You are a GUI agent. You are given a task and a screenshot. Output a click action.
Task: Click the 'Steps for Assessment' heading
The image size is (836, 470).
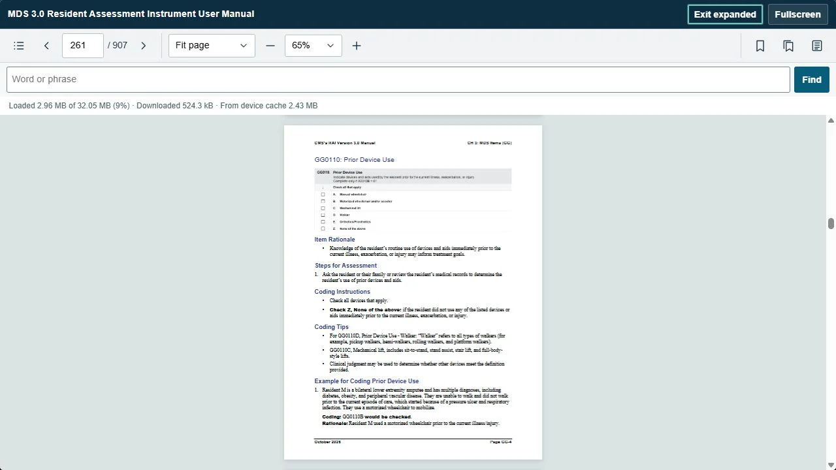click(x=346, y=266)
